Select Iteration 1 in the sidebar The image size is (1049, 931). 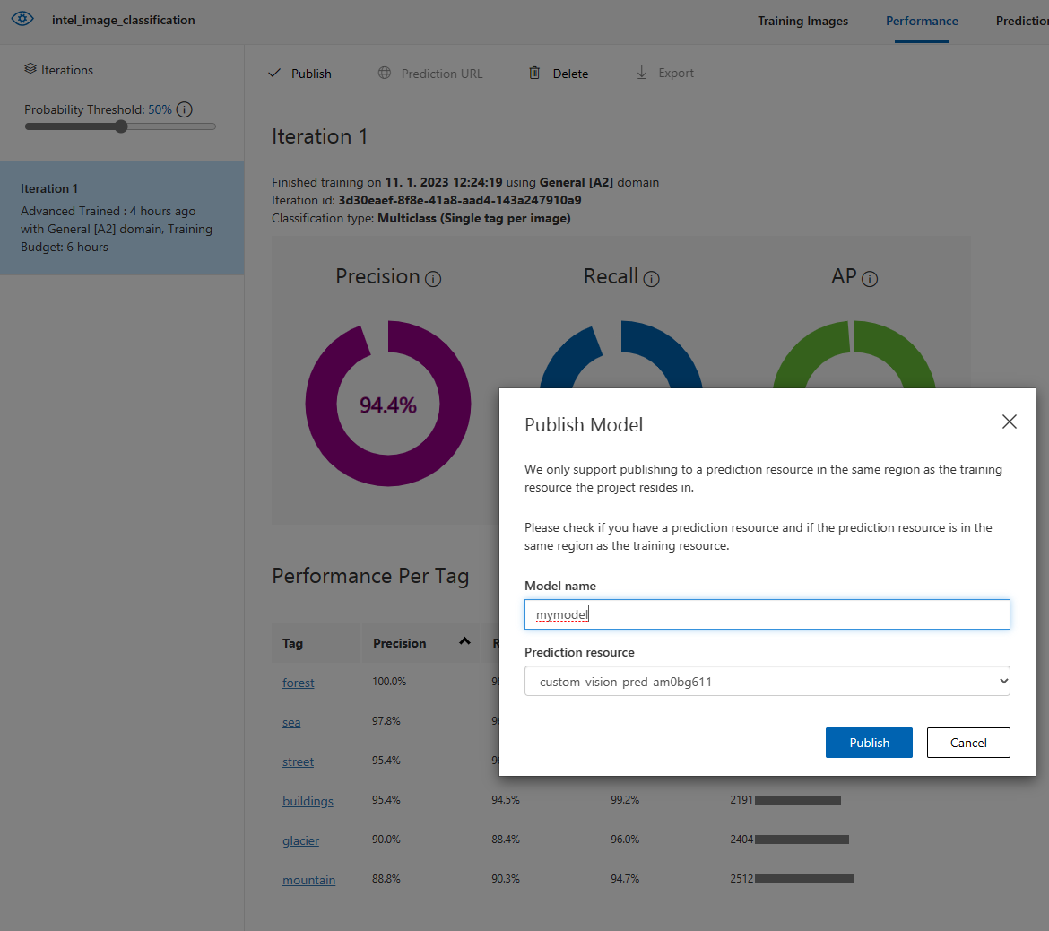click(121, 218)
